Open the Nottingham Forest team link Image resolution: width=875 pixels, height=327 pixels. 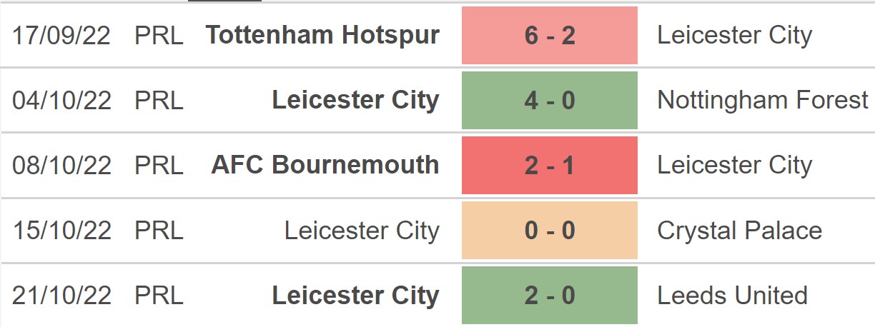[763, 100]
